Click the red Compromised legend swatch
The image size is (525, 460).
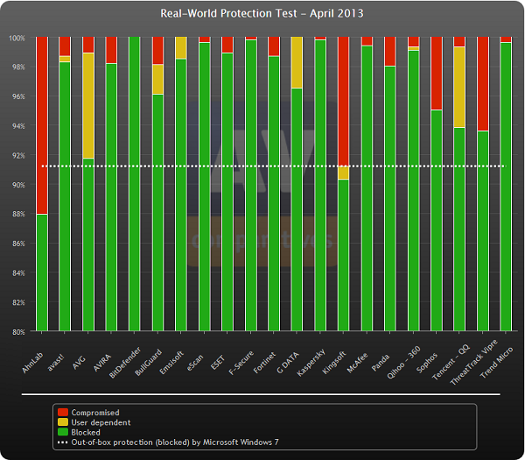63,413
